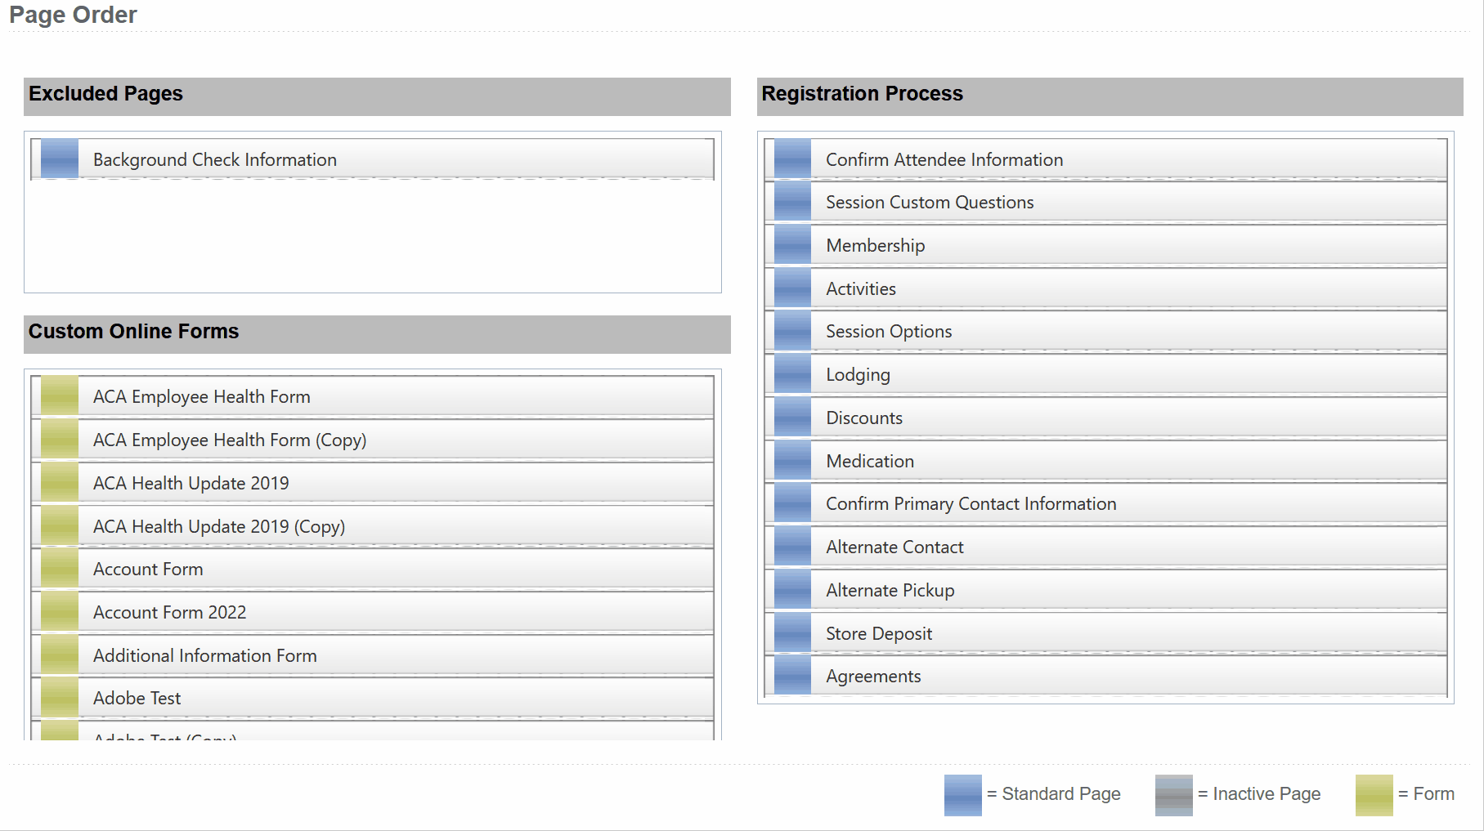The height and width of the screenshot is (831, 1484).
Task: Click blue icon beside Session Options
Action: pyautogui.click(x=792, y=332)
